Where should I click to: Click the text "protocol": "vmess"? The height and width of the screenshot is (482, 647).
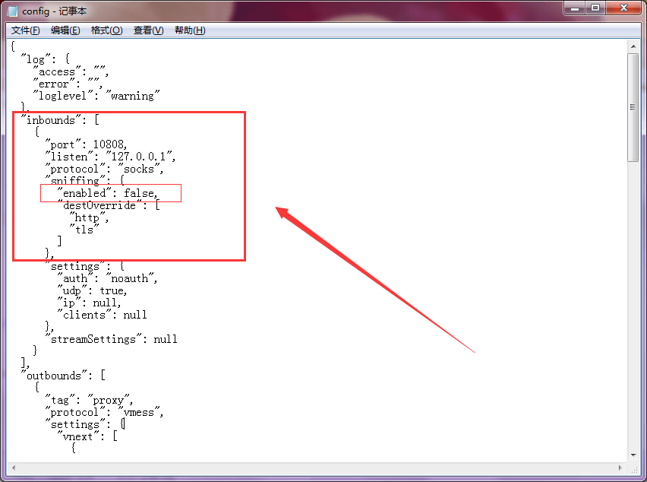coord(104,412)
